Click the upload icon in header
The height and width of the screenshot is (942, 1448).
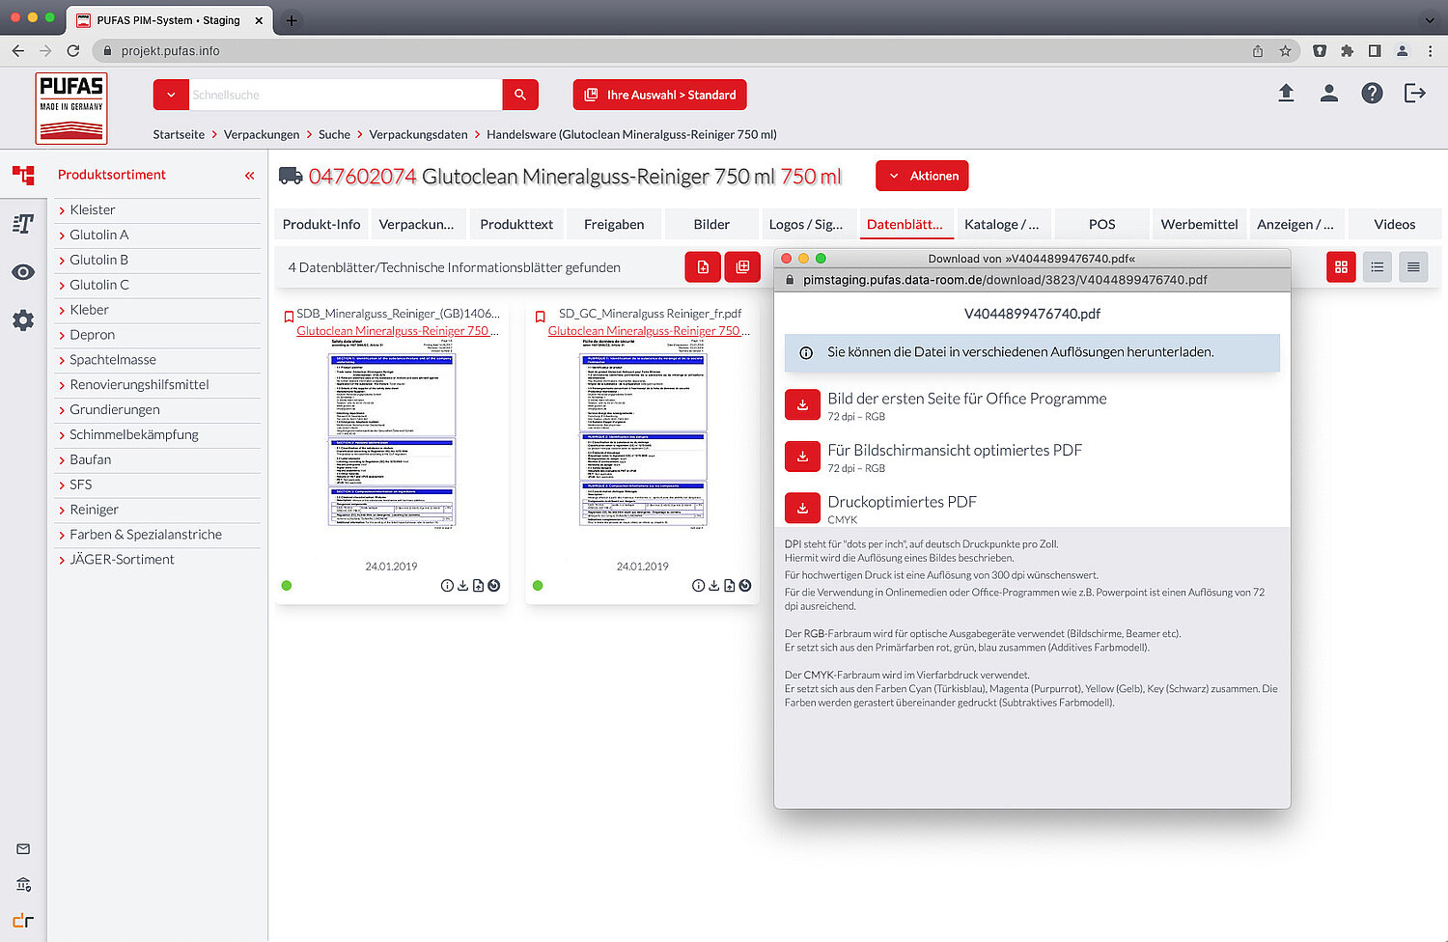[x=1286, y=93]
